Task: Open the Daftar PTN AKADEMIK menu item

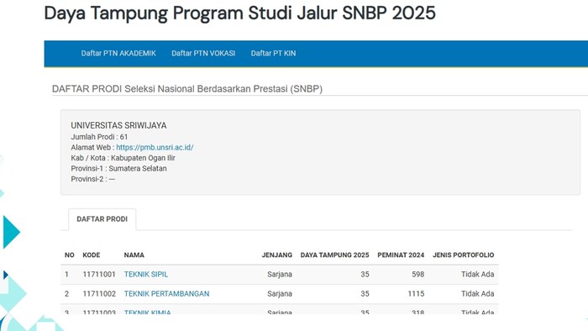Action: pos(118,53)
